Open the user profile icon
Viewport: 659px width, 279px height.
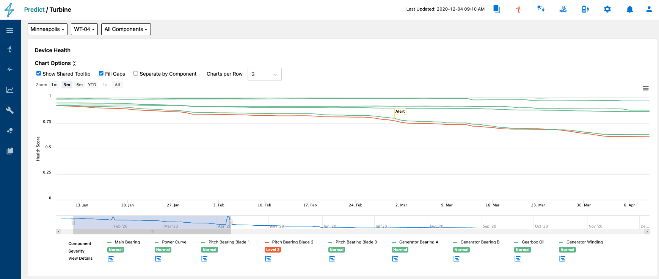649,9
